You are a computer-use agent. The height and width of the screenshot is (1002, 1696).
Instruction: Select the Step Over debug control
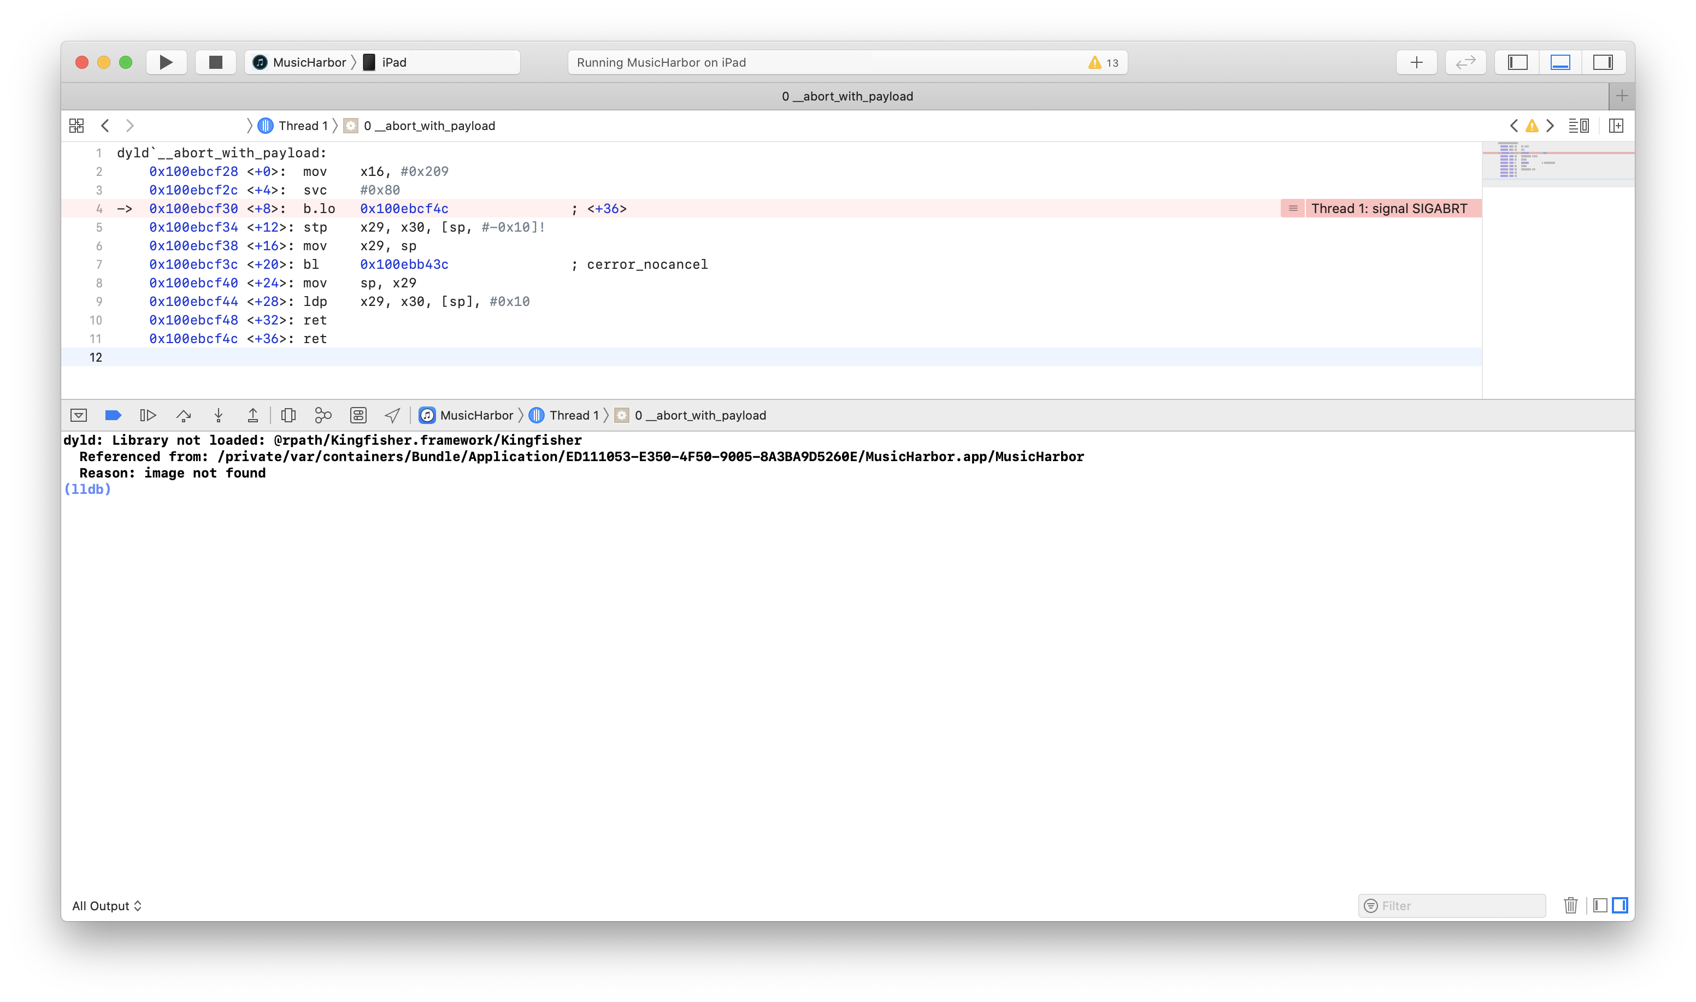point(184,415)
